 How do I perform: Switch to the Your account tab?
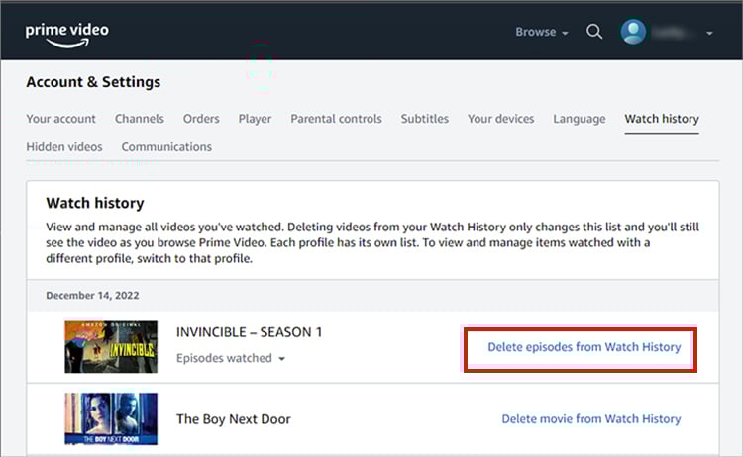[60, 119]
